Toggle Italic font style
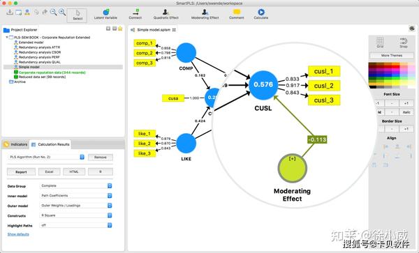419x253 pixels. tap(406, 112)
